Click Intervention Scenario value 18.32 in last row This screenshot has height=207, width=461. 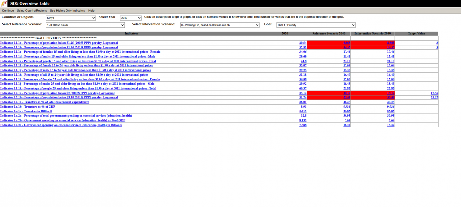[390, 125]
